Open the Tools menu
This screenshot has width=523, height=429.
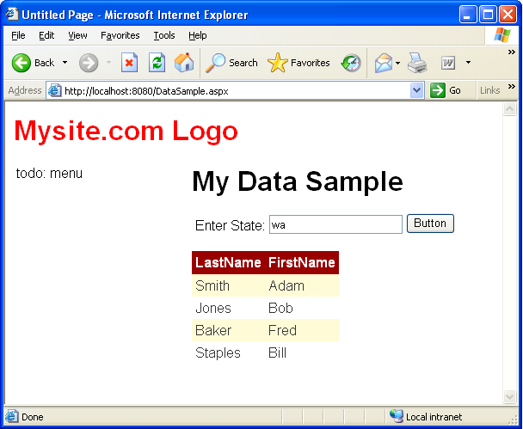tap(164, 35)
